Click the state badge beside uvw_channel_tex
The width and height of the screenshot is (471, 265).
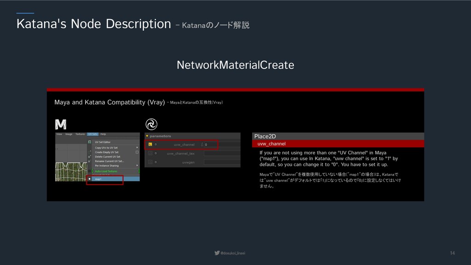click(x=150, y=153)
